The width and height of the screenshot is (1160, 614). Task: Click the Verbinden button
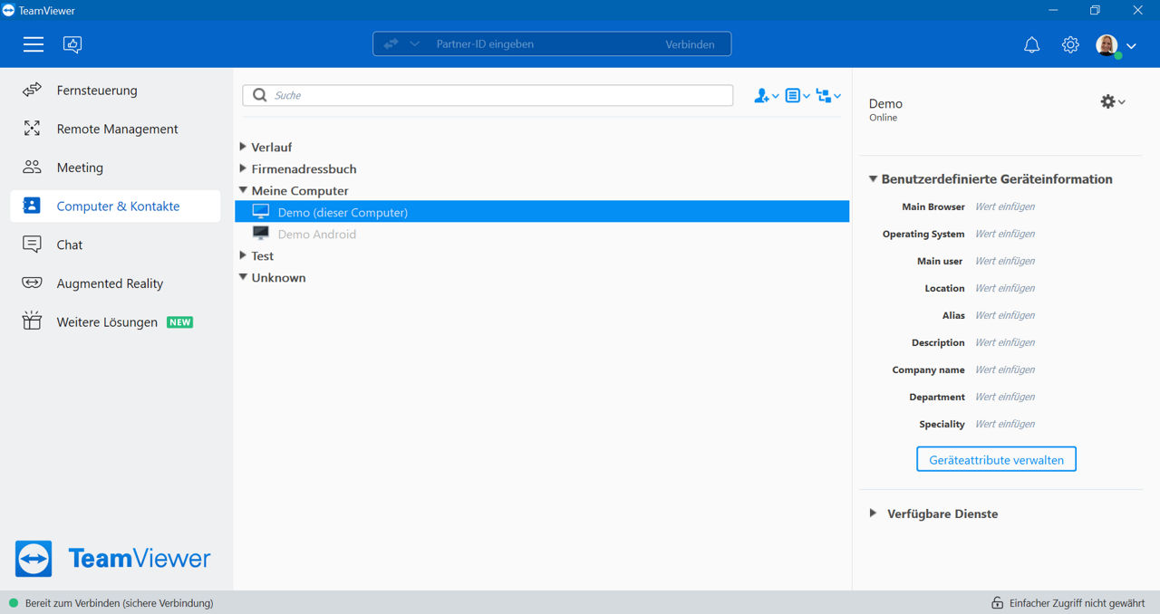(690, 43)
